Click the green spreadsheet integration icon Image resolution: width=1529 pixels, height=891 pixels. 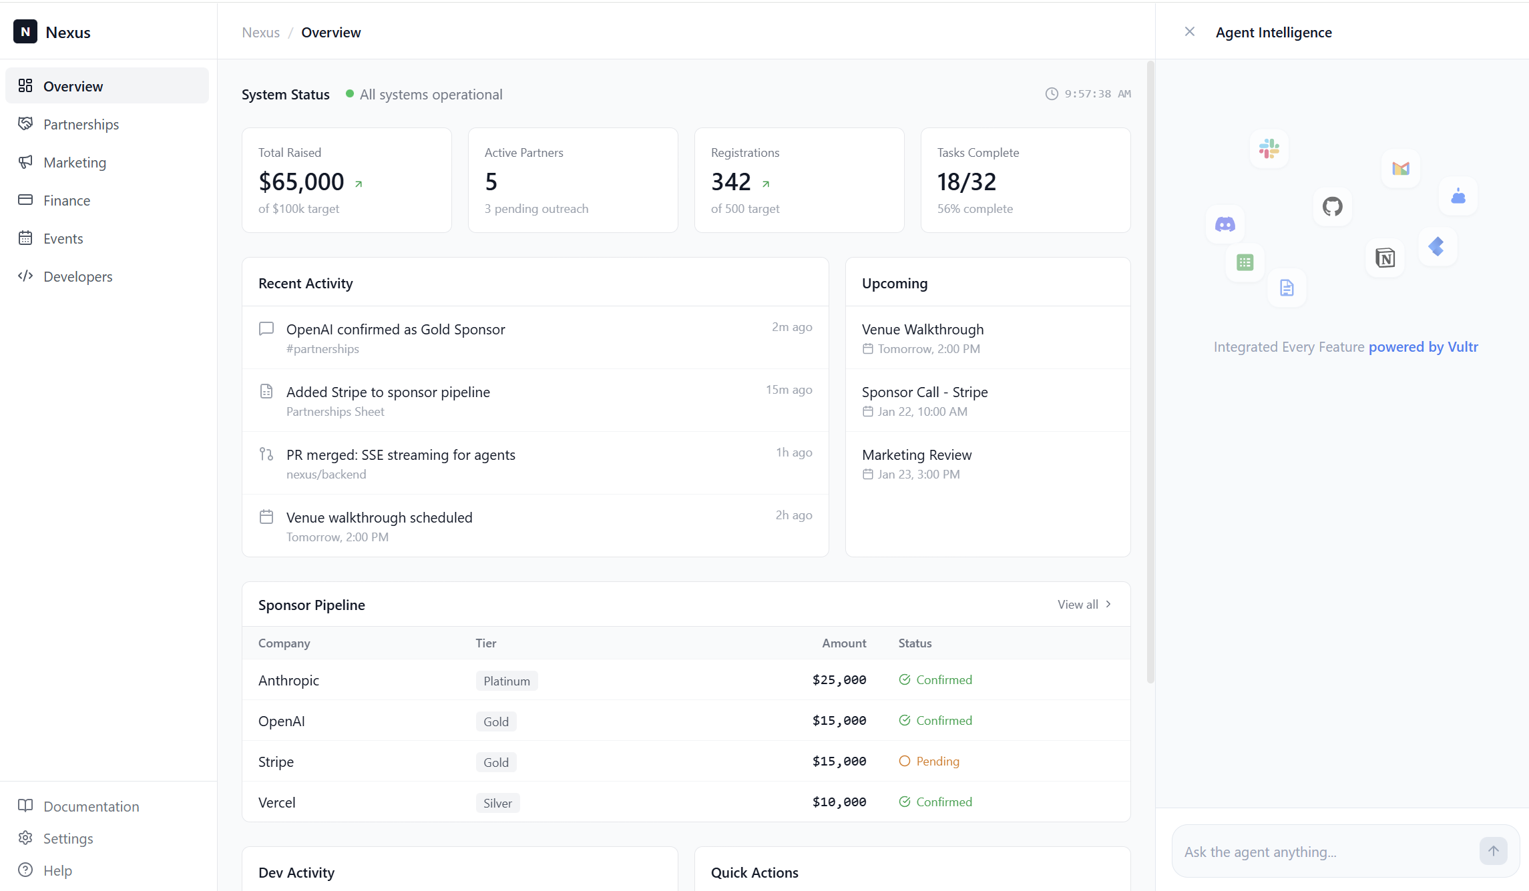pyautogui.click(x=1245, y=262)
